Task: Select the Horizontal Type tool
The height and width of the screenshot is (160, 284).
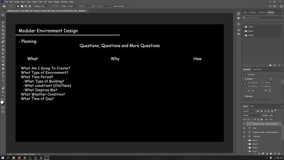Action: pyautogui.click(x=3, y=76)
